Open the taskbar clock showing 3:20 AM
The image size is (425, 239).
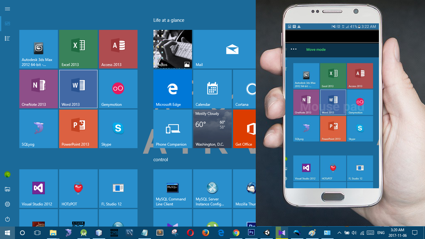point(398,233)
